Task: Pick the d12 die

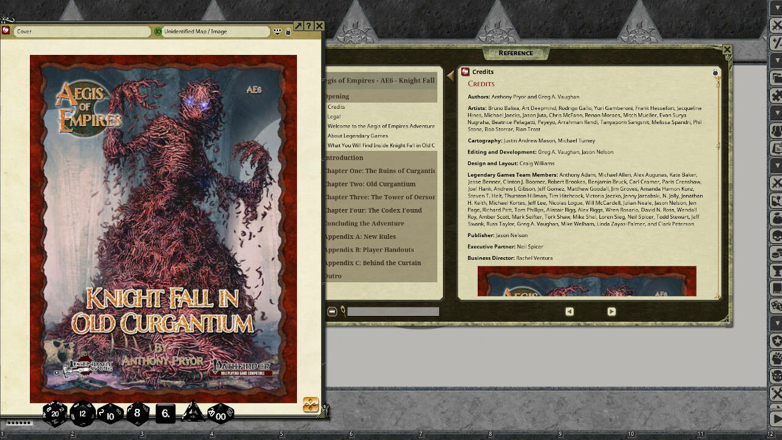Action: click(x=82, y=414)
